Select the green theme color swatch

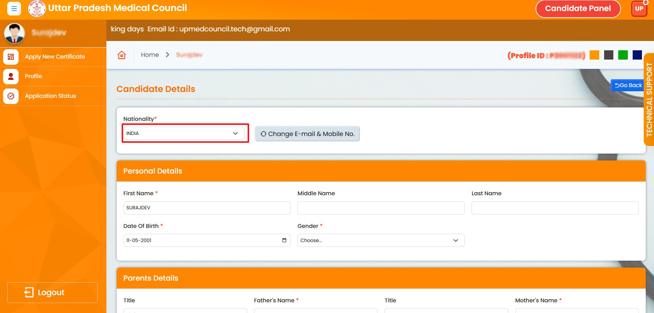(623, 55)
